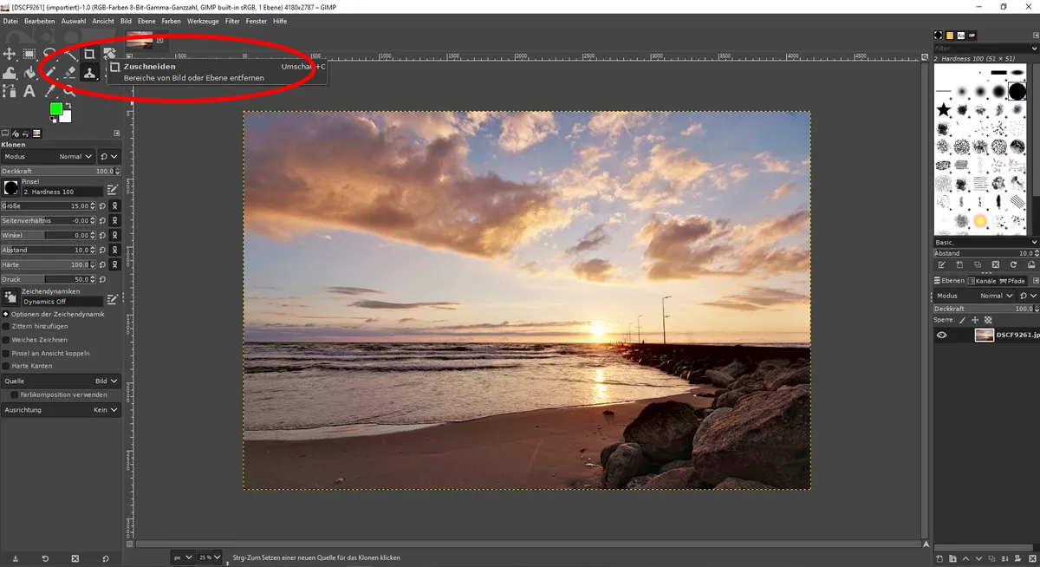The width and height of the screenshot is (1040, 567).
Task: Select the Zoom magnifier tool
Action: pyautogui.click(x=69, y=90)
